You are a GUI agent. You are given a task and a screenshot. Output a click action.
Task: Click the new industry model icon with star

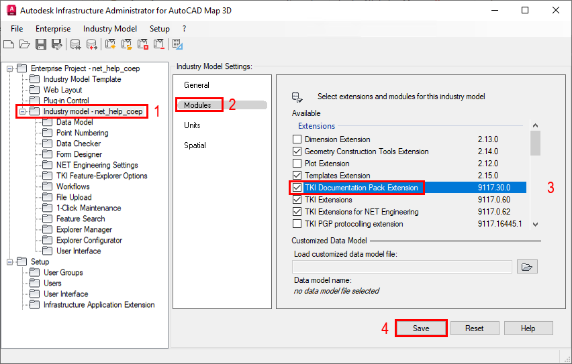[x=110, y=45]
